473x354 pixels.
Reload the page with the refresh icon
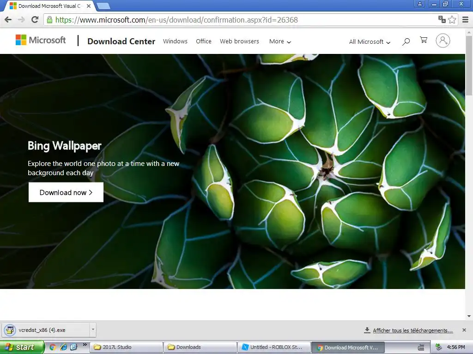(x=35, y=20)
